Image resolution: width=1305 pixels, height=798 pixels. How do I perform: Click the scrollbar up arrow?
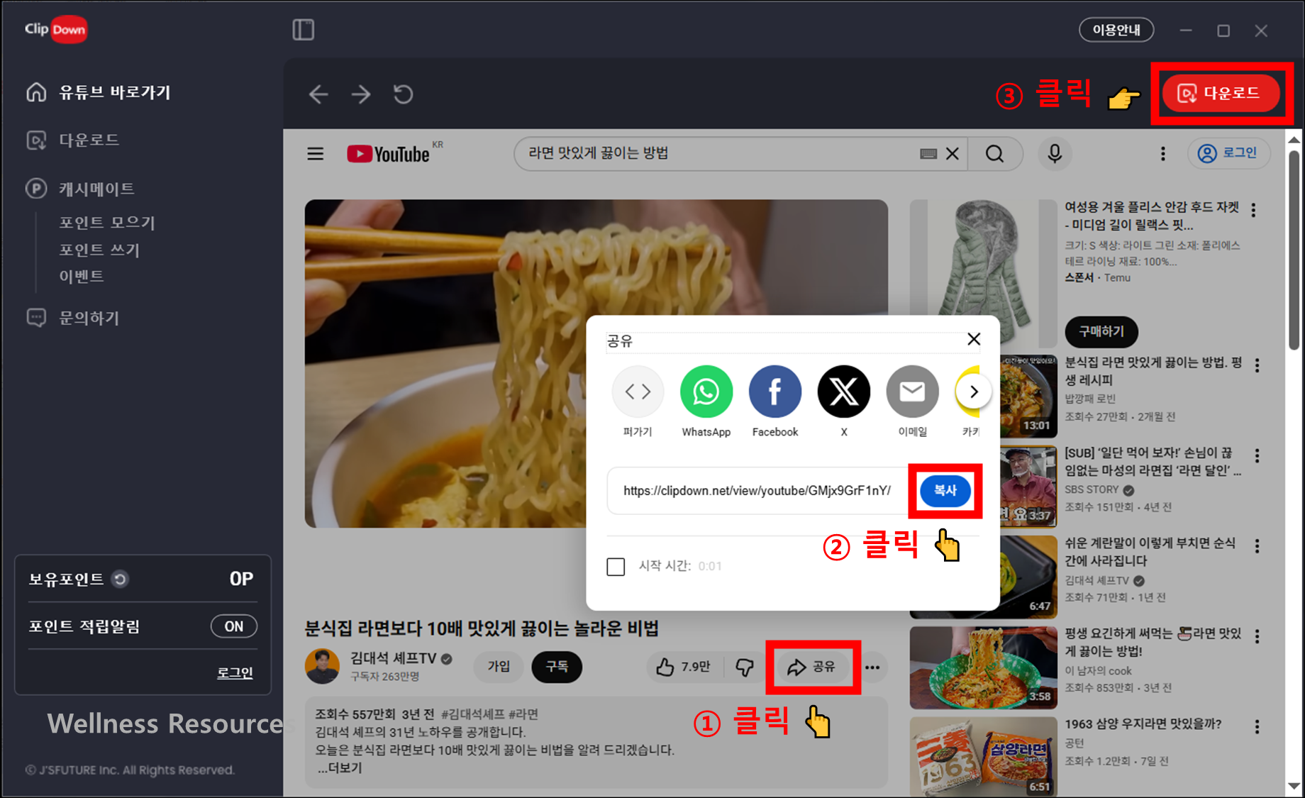click(1294, 140)
